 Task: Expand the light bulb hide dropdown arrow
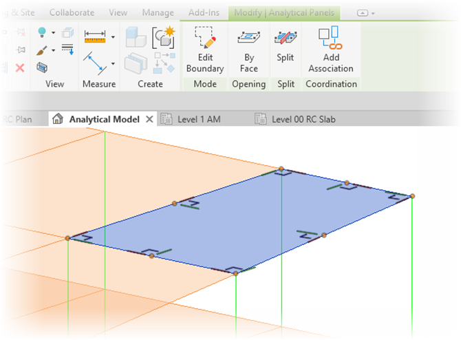tap(54, 33)
